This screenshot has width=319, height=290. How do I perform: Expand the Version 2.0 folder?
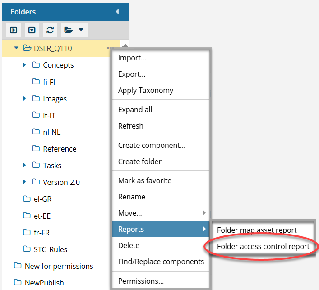pos(24,182)
